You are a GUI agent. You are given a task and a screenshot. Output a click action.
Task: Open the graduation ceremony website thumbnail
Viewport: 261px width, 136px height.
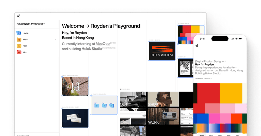pos(75,118)
